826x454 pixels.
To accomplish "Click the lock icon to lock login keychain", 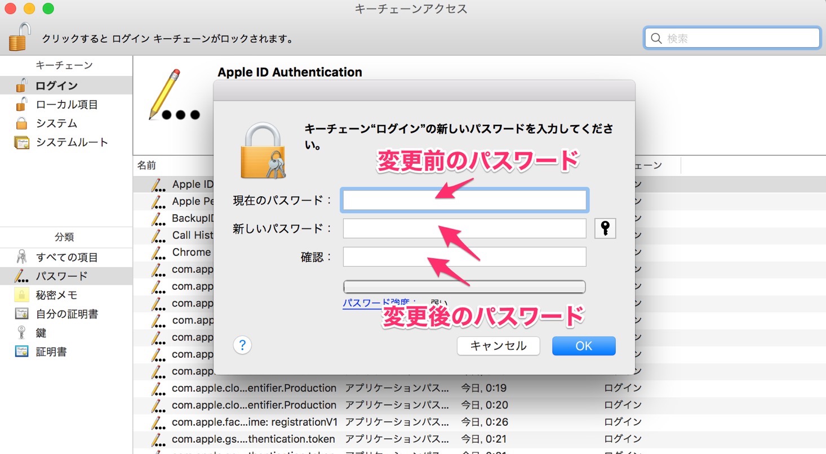I will click(20, 37).
